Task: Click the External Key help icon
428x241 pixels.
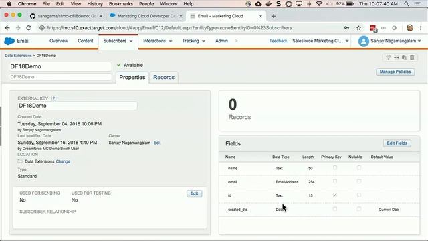Action: tap(53, 98)
